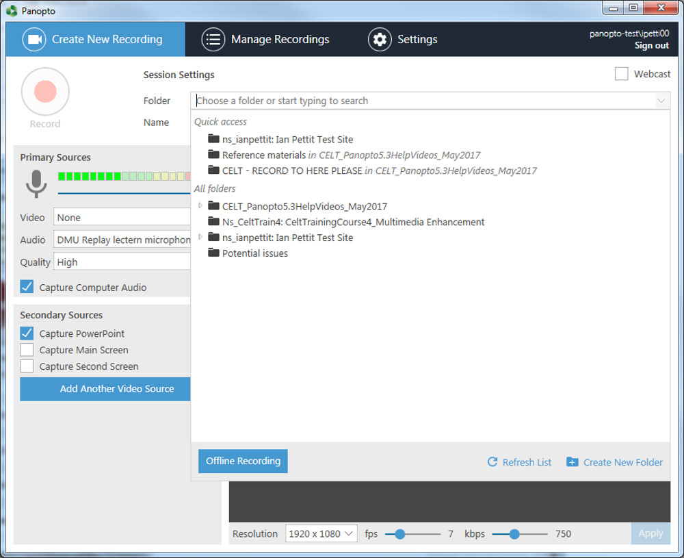The width and height of the screenshot is (684, 558).
Task: Tick Capture Second Screen
Action: click(27, 366)
